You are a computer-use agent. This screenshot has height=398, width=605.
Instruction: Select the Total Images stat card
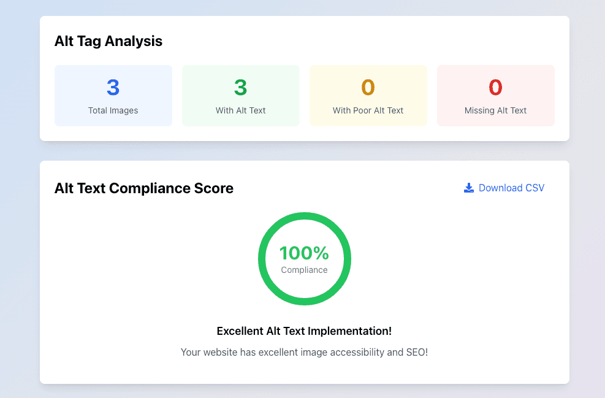click(x=113, y=96)
